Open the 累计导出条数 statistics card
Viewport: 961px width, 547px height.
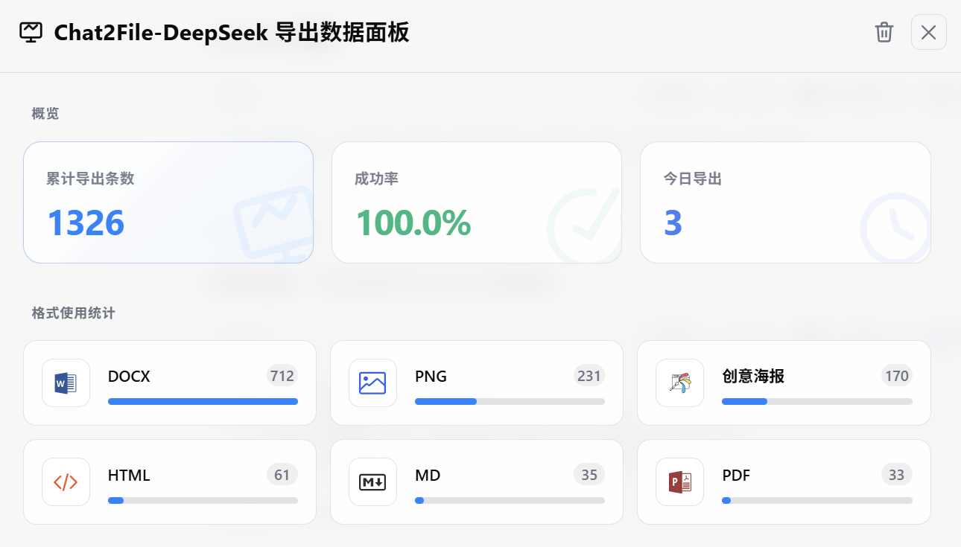coord(168,202)
